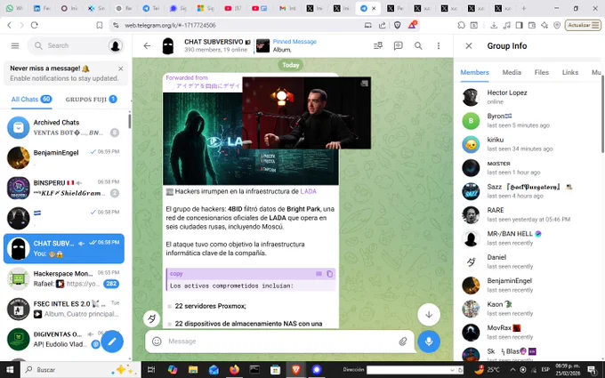Open member kiriku

(529, 144)
